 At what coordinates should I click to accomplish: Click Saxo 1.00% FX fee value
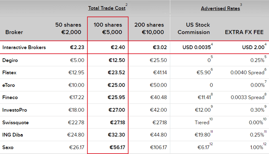click(256, 147)
